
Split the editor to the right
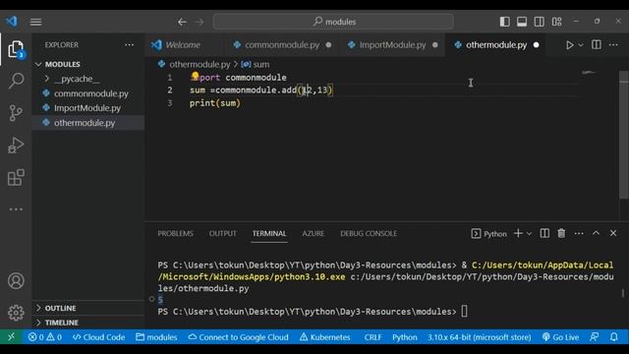coord(597,44)
